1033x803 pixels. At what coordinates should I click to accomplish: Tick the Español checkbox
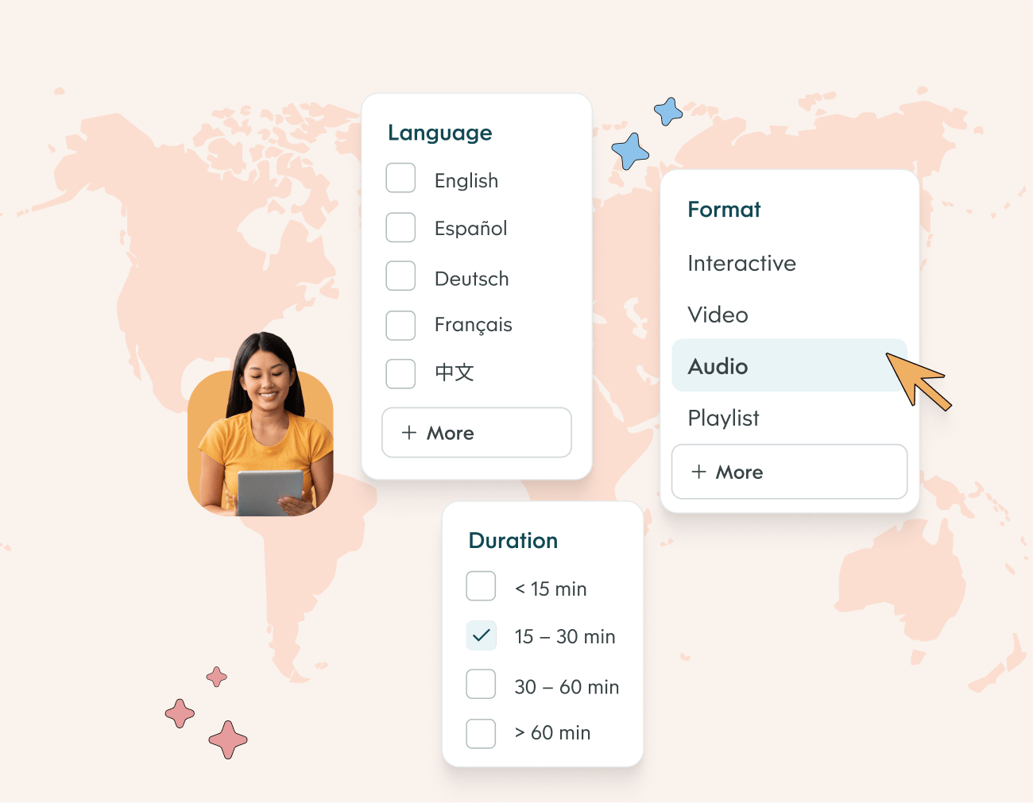point(400,228)
